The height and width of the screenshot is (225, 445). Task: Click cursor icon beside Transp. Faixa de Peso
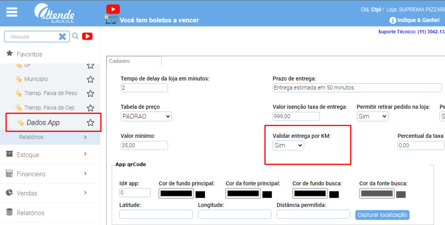18,93
